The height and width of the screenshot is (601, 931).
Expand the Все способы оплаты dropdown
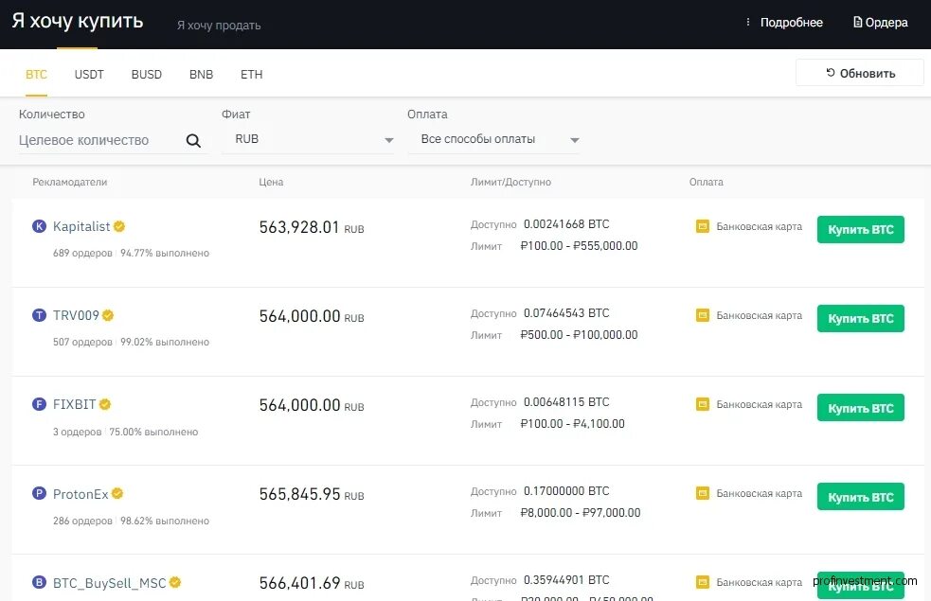[493, 139]
